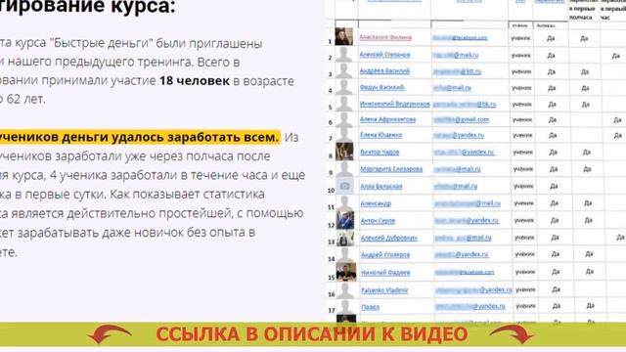The image size is (626, 352).
Task: Open the Виктор Чадов name link
Action: click(380, 153)
